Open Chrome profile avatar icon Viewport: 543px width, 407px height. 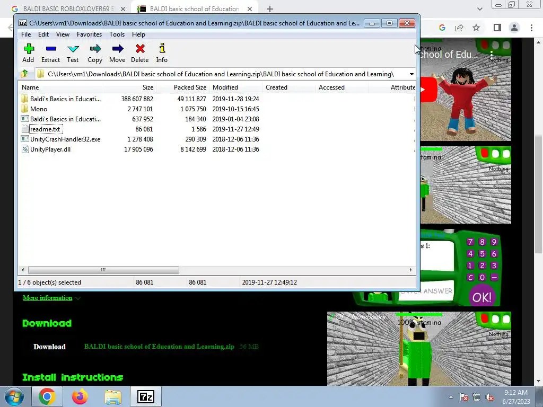click(514, 28)
